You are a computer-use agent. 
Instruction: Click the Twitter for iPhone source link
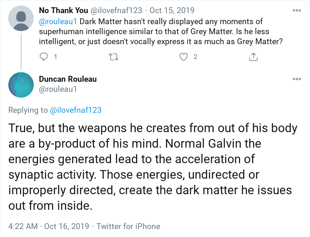click(x=128, y=227)
